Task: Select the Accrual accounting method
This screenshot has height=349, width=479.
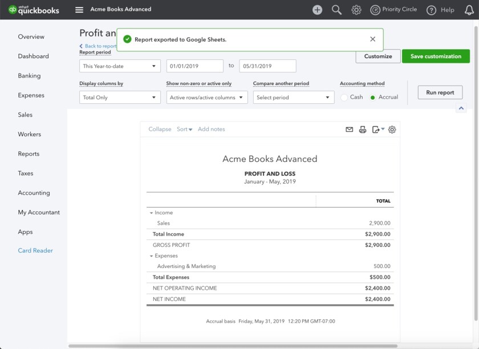Action: pos(372,98)
